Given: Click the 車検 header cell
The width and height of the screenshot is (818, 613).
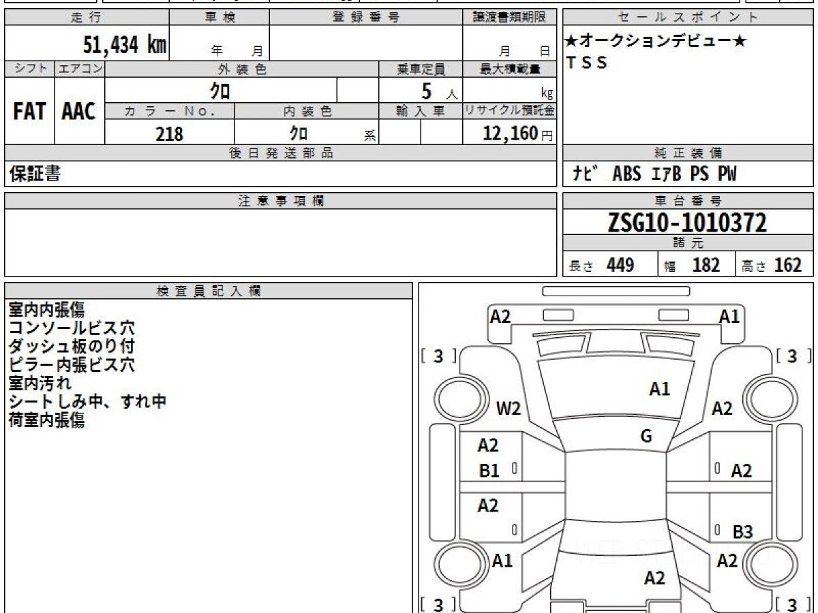Looking at the screenshot, I should click(x=219, y=18).
